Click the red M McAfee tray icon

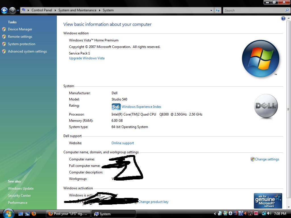[x=256, y=213]
